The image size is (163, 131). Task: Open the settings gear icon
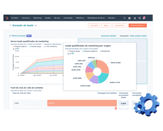point(135,18)
